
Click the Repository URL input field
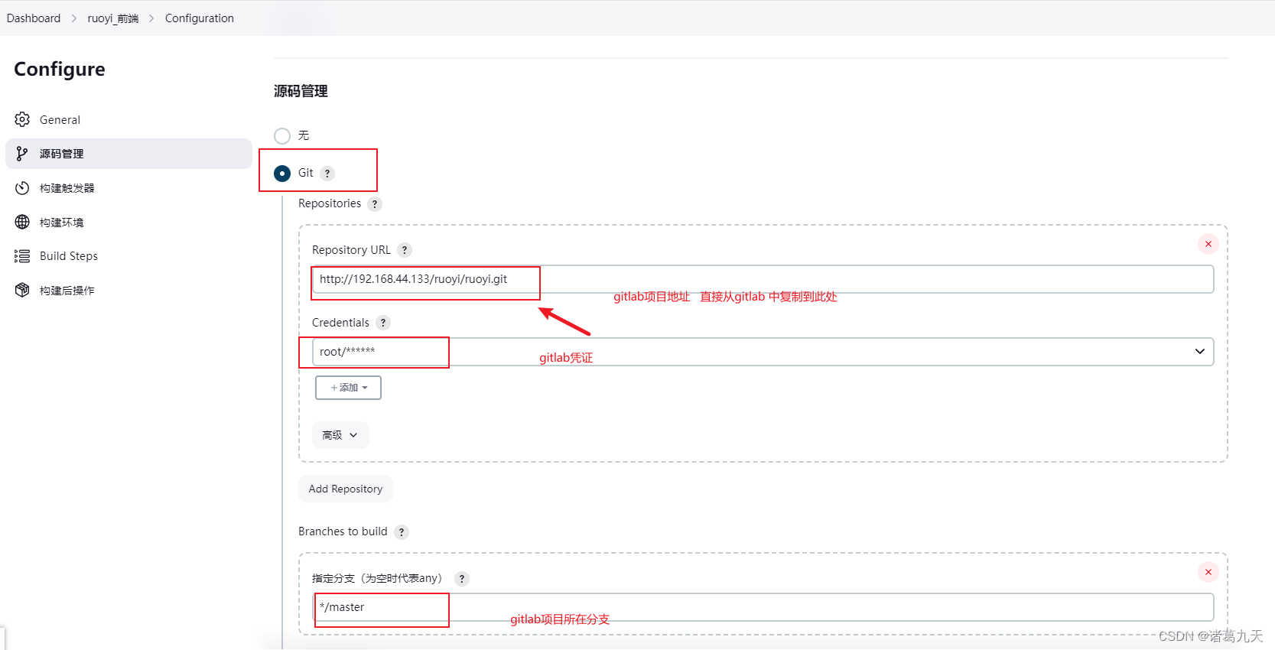[x=763, y=279]
